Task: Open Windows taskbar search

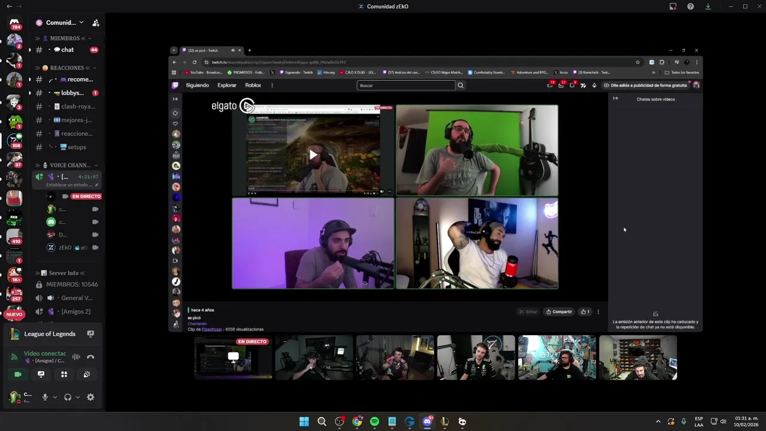Action: click(322, 421)
